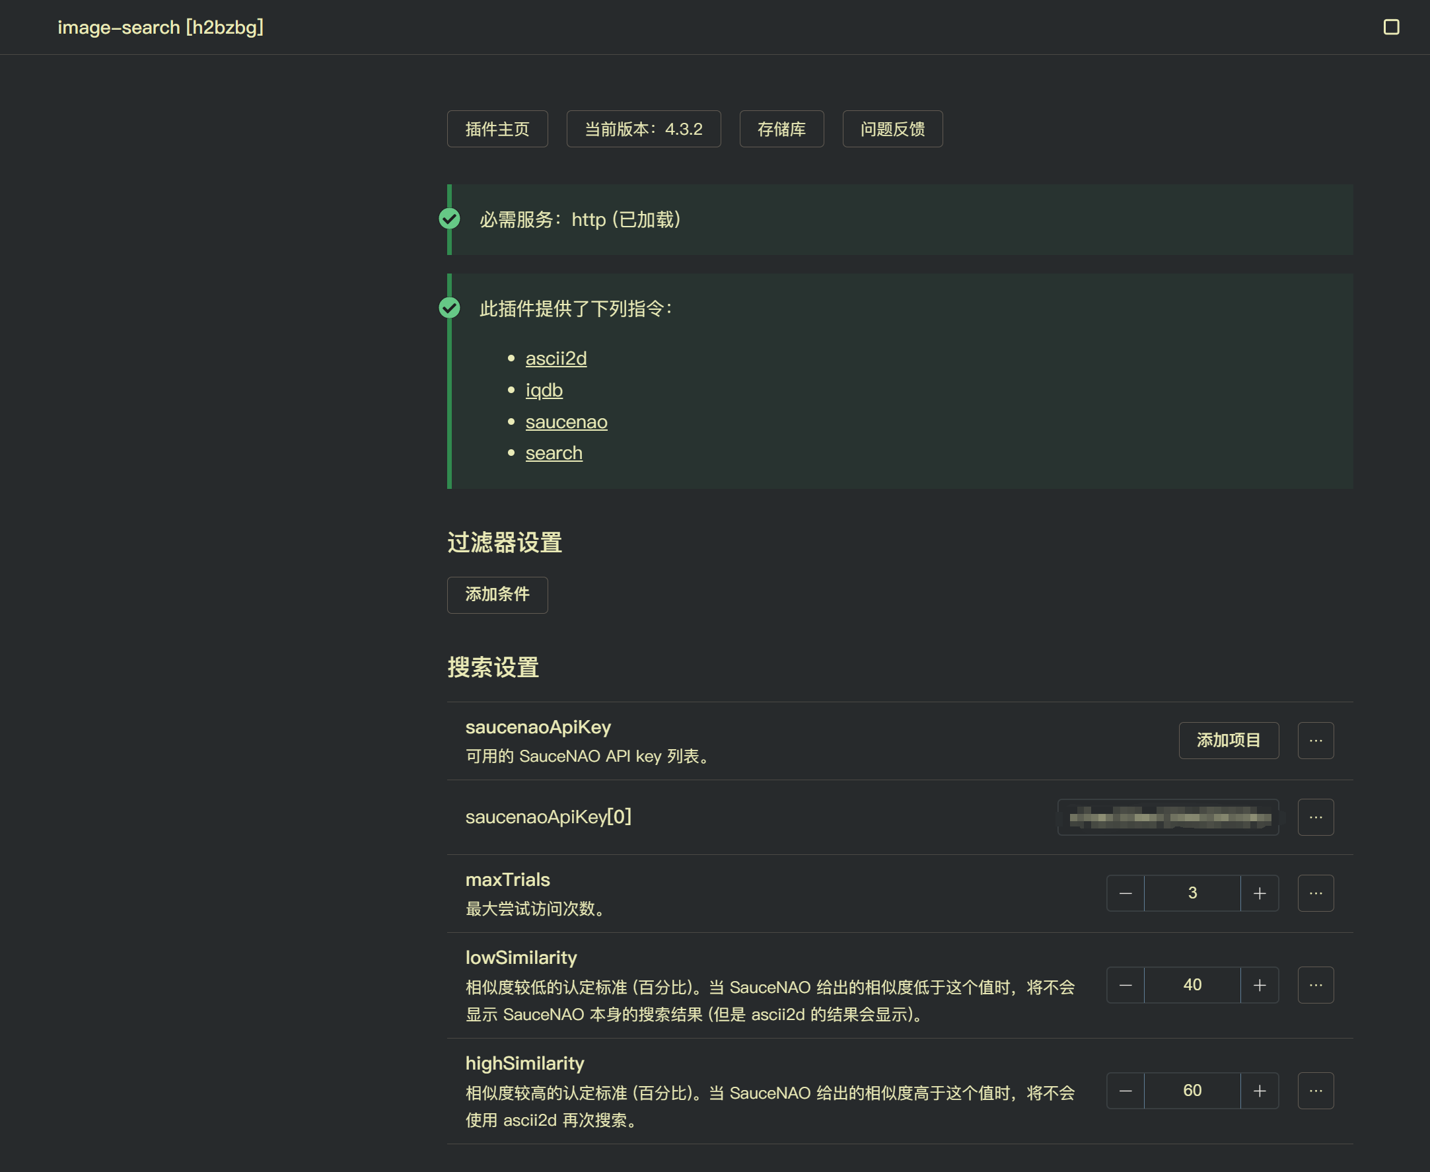Screen dimensions: 1430x1172
Task: Open the lowSimilarity options menu
Action: (1314, 984)
